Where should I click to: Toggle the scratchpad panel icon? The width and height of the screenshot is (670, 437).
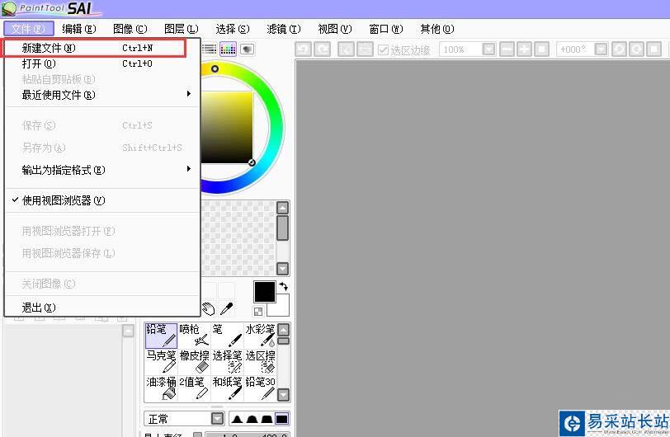[x=248, y=49]
